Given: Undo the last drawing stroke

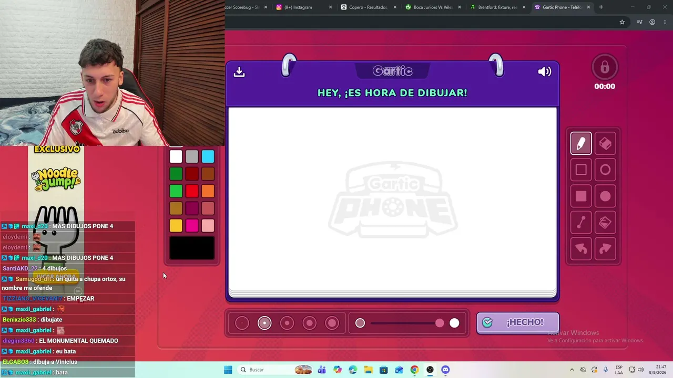Looking at the screenshot, I should 581,249.
